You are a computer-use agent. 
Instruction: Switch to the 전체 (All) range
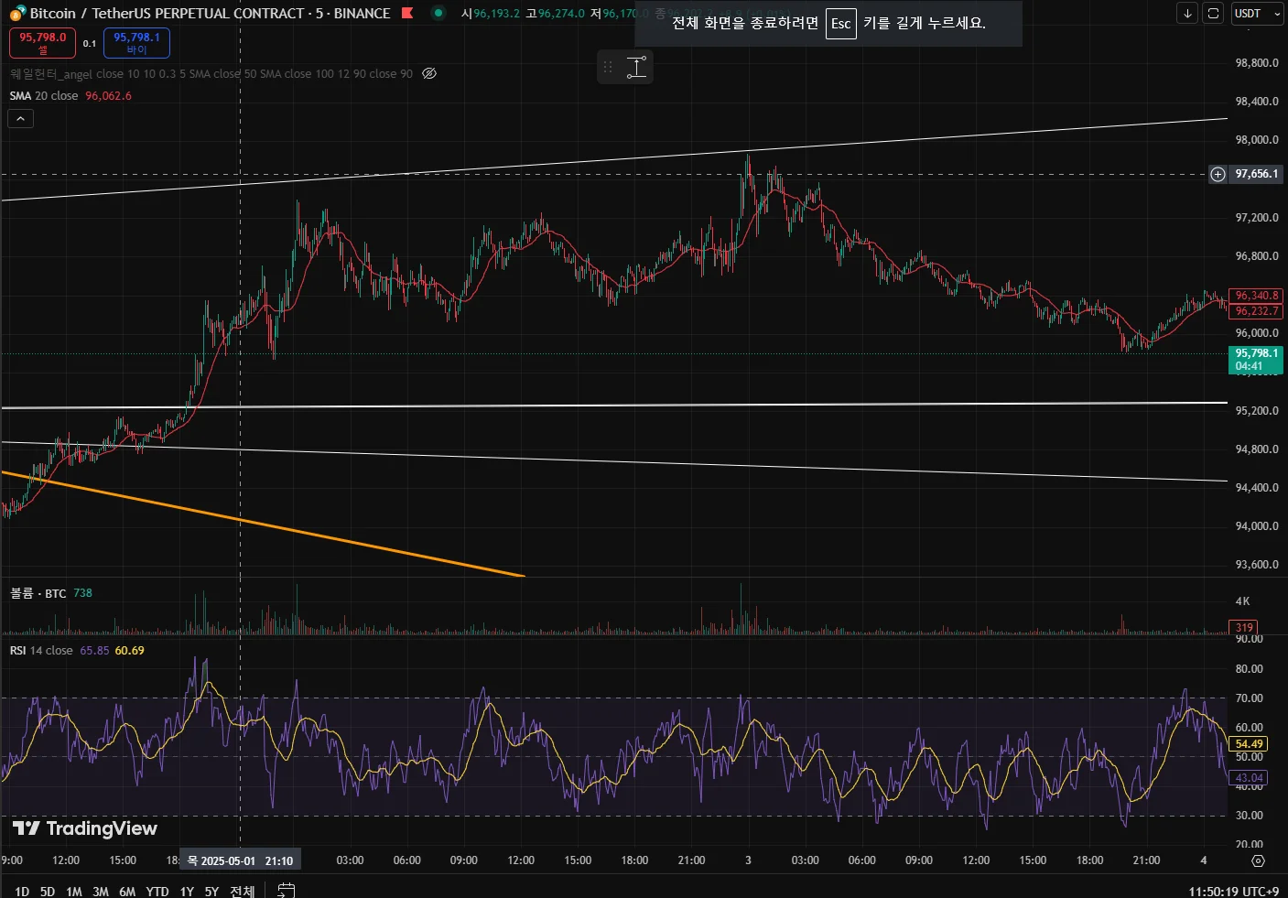[x=242, y=891]
